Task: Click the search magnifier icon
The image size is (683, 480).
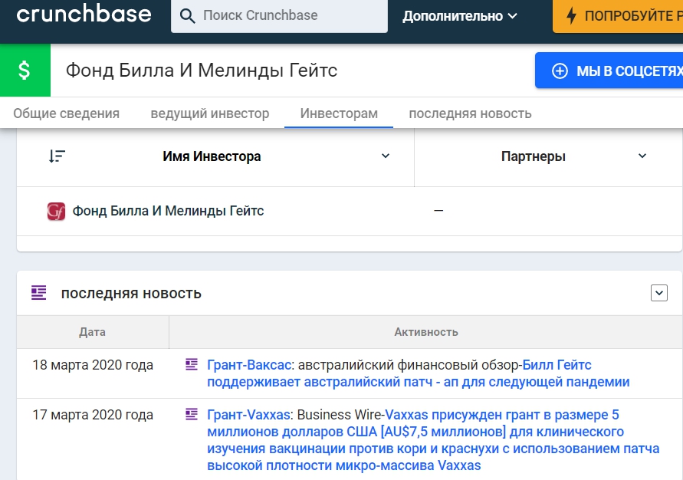Action: 187,16
